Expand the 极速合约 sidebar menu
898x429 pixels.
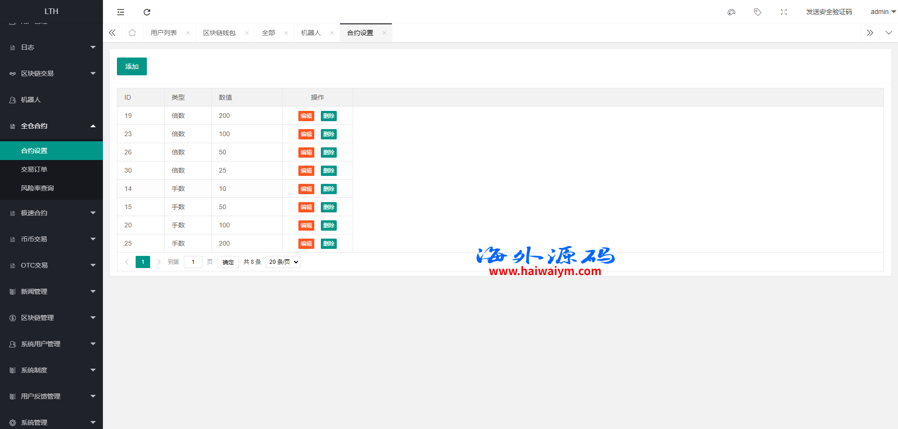pos(51,213)
